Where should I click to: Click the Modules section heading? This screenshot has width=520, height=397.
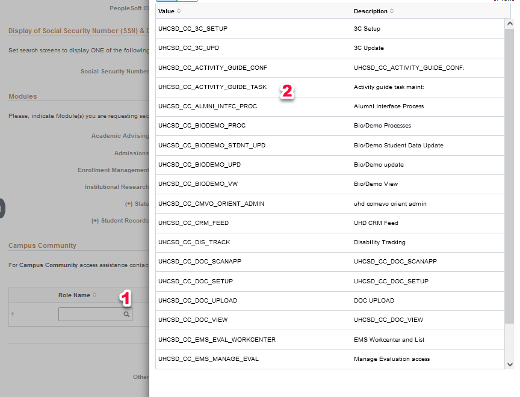tap(22, 96)
